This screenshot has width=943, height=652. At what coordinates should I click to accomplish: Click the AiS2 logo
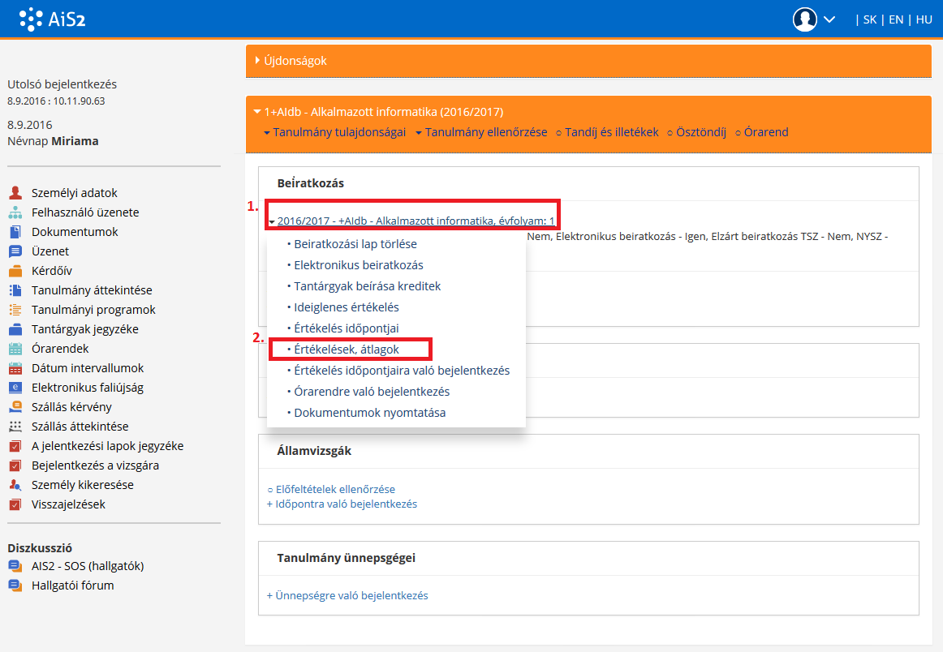tap(52, 19)
